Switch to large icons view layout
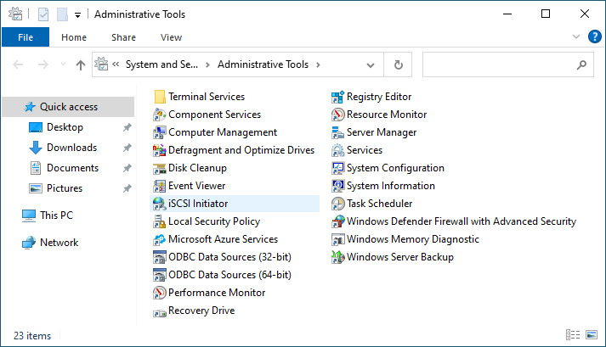The image size is (606, 347). [x=592, y=334]
